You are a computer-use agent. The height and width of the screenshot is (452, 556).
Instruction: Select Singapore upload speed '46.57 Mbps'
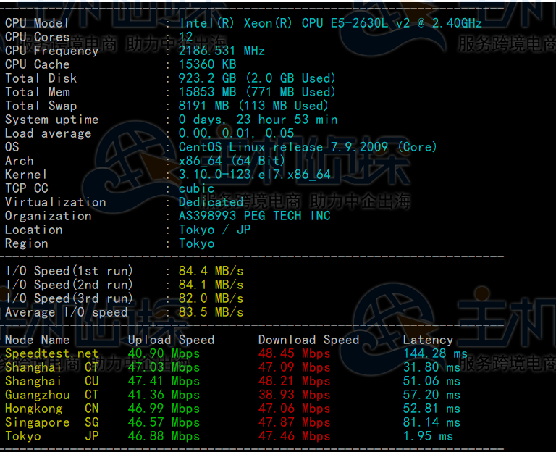click(164, 422)
